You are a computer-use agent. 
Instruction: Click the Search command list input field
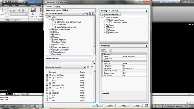[x=68, y=63]
